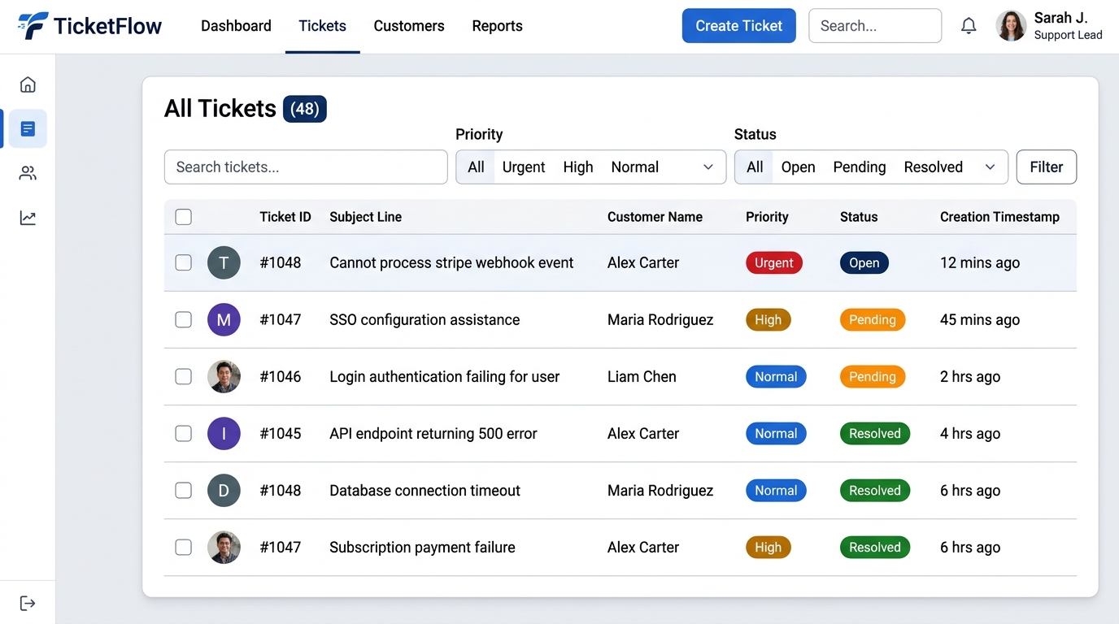Click photo avatar for Subscription payment ticket
The width and height of the screenshot is (1119, 624).
coord(224,547)
